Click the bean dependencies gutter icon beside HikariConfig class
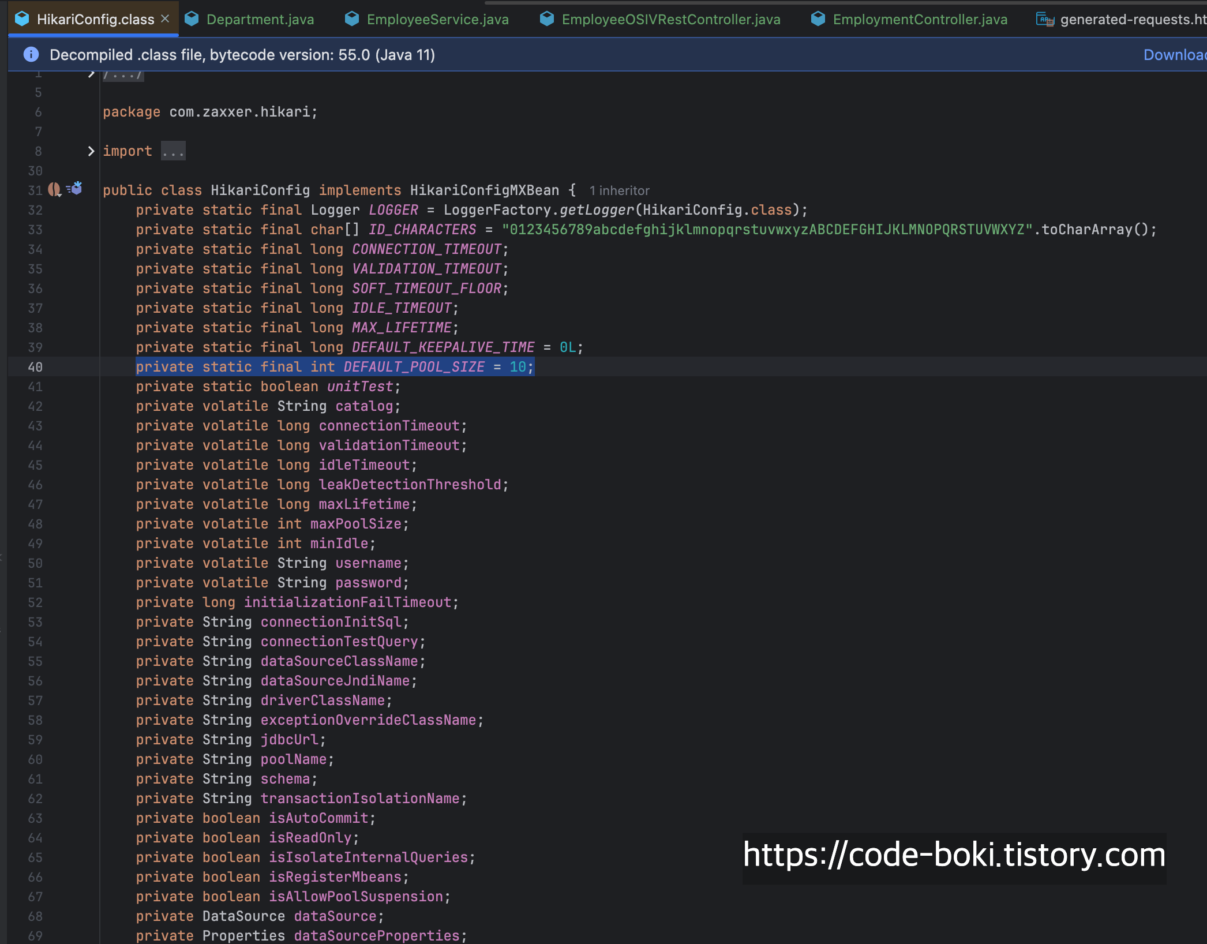 [x=75, y=188]
